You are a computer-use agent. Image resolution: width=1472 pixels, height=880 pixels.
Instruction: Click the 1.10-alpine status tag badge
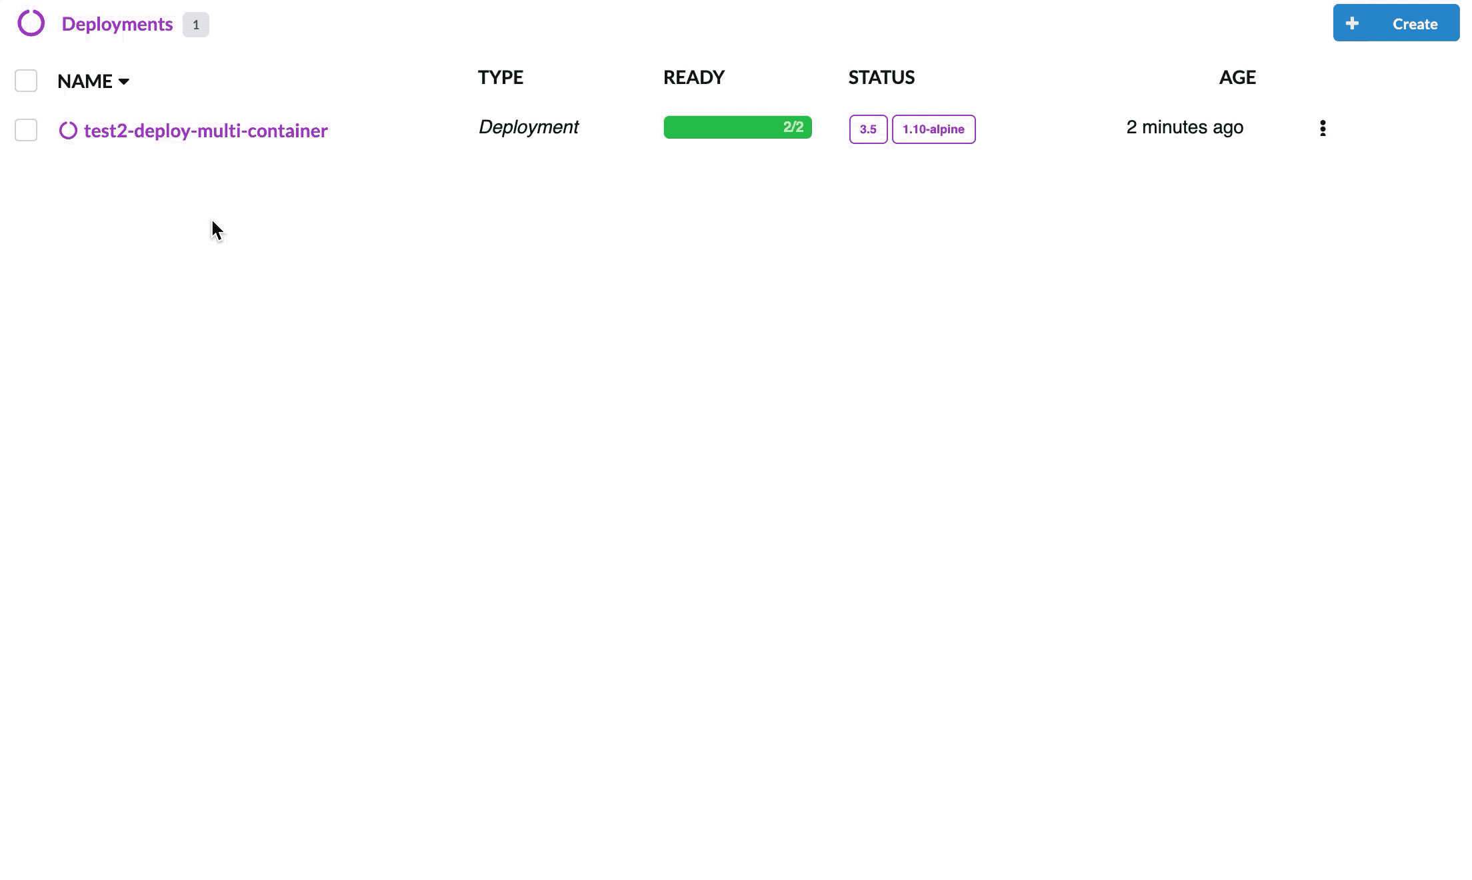[933, 128]
